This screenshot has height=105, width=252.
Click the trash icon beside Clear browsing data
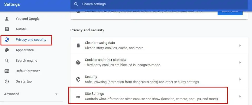(78, 45)
